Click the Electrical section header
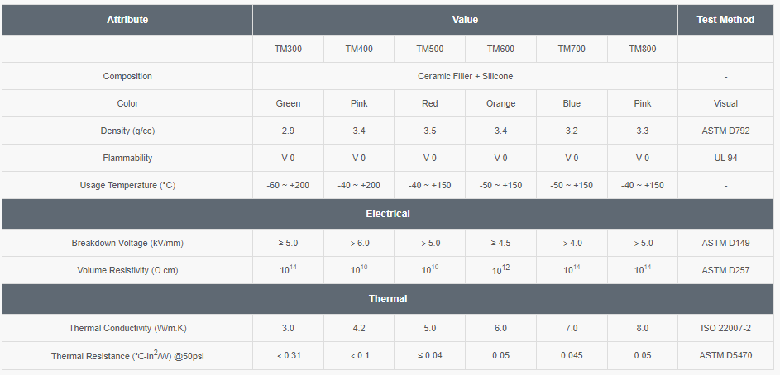 point(388,214)
